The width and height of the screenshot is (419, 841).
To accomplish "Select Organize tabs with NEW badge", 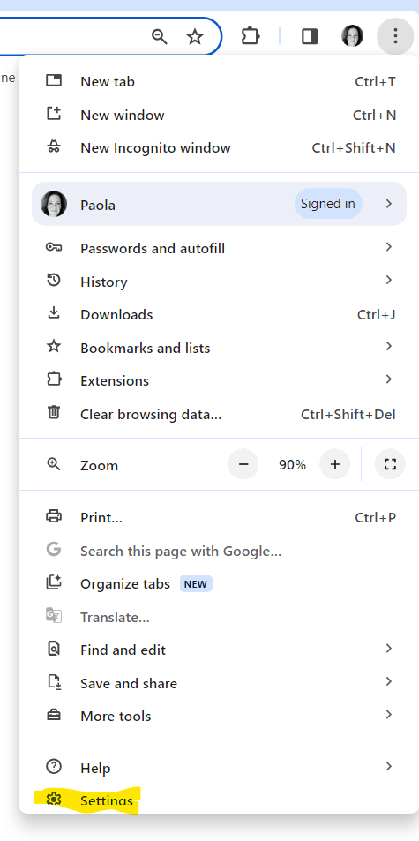I will tap(219, 583).
